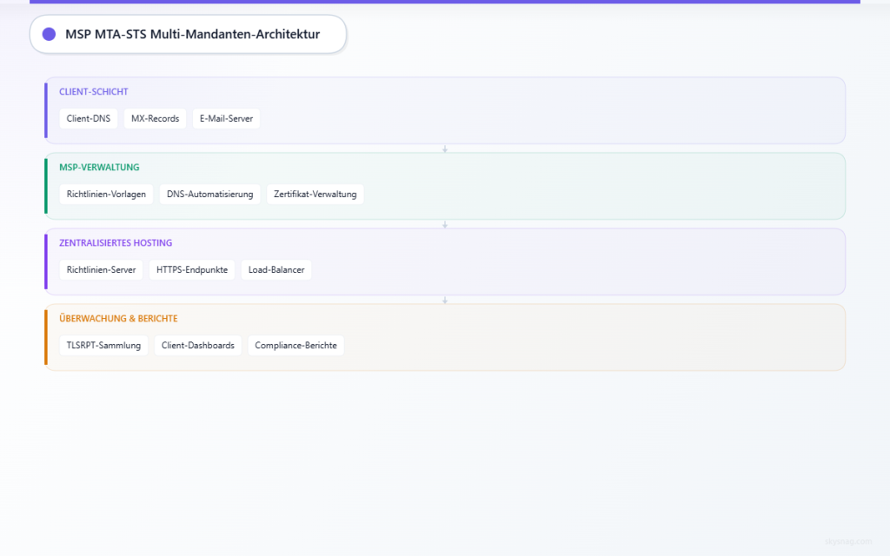Select the Client-DNS chip

pyautogui.click(x=89, y=118)
